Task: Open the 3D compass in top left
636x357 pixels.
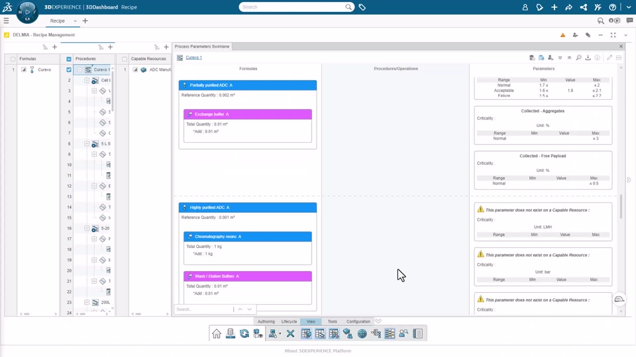Action: click(27, 12)
